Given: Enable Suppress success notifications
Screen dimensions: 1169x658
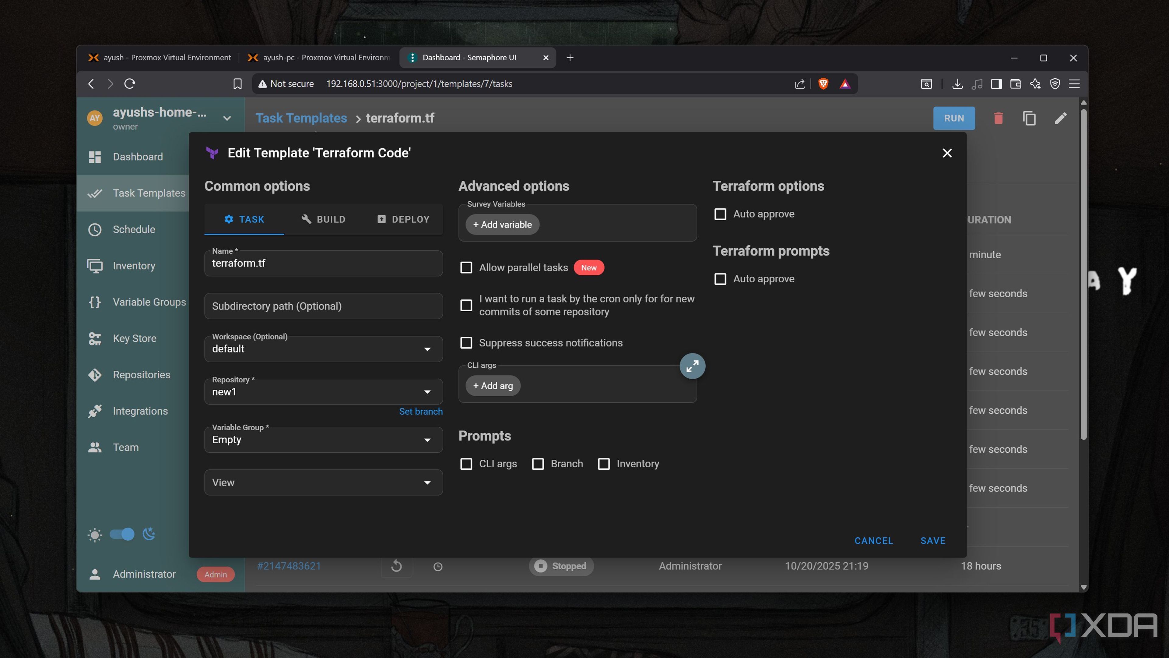Looking at the screenshot, I should tap(466, 343).
